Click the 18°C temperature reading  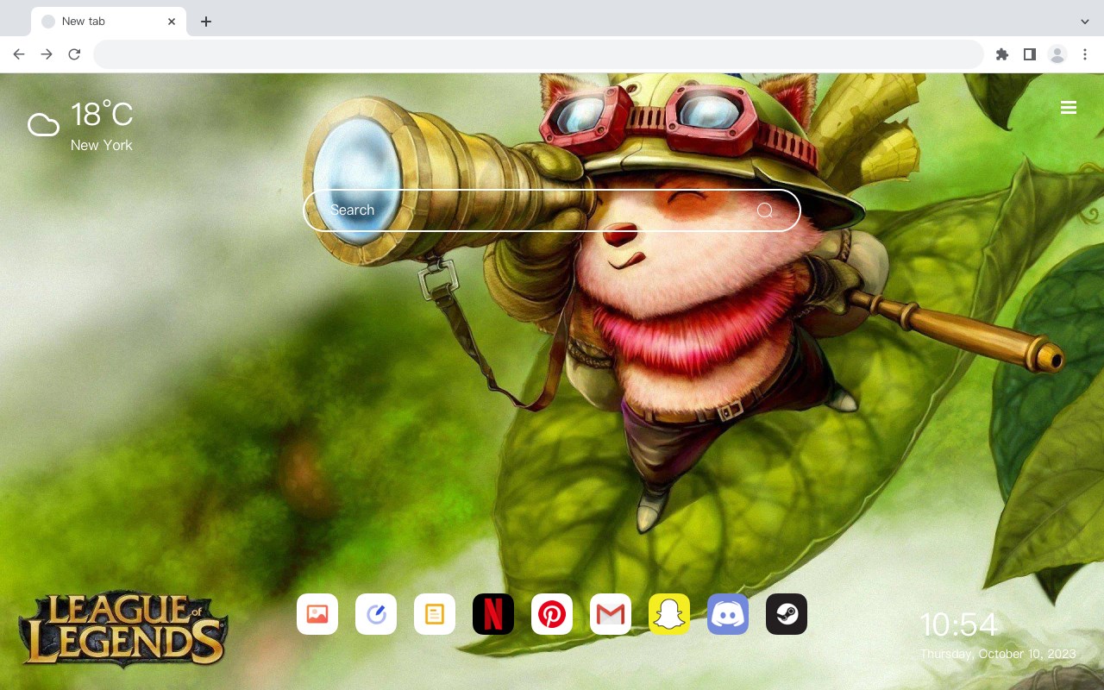click(x=102, y=115)
